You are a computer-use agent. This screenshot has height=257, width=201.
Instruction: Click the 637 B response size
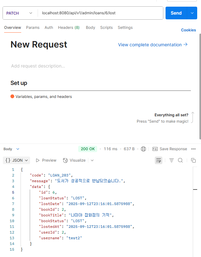tap(129, 149)
